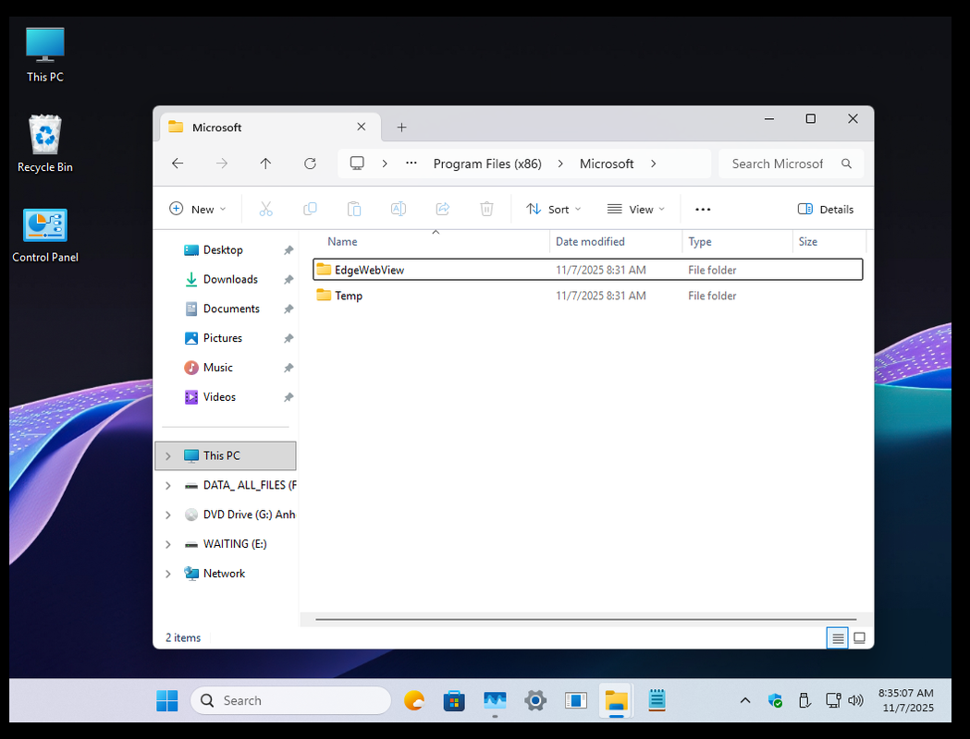Add a new Explorer tab
The height and width of the screenshot is (739, 970).
pos(401,127)
